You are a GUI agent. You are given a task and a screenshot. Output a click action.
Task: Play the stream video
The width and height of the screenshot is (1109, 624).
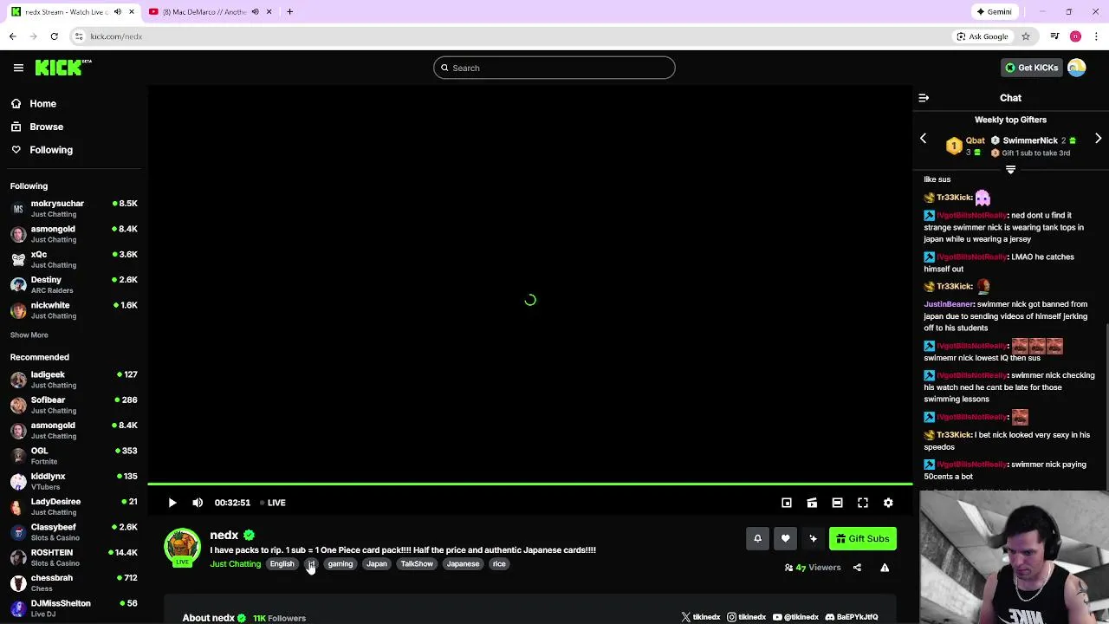[172, 503]
